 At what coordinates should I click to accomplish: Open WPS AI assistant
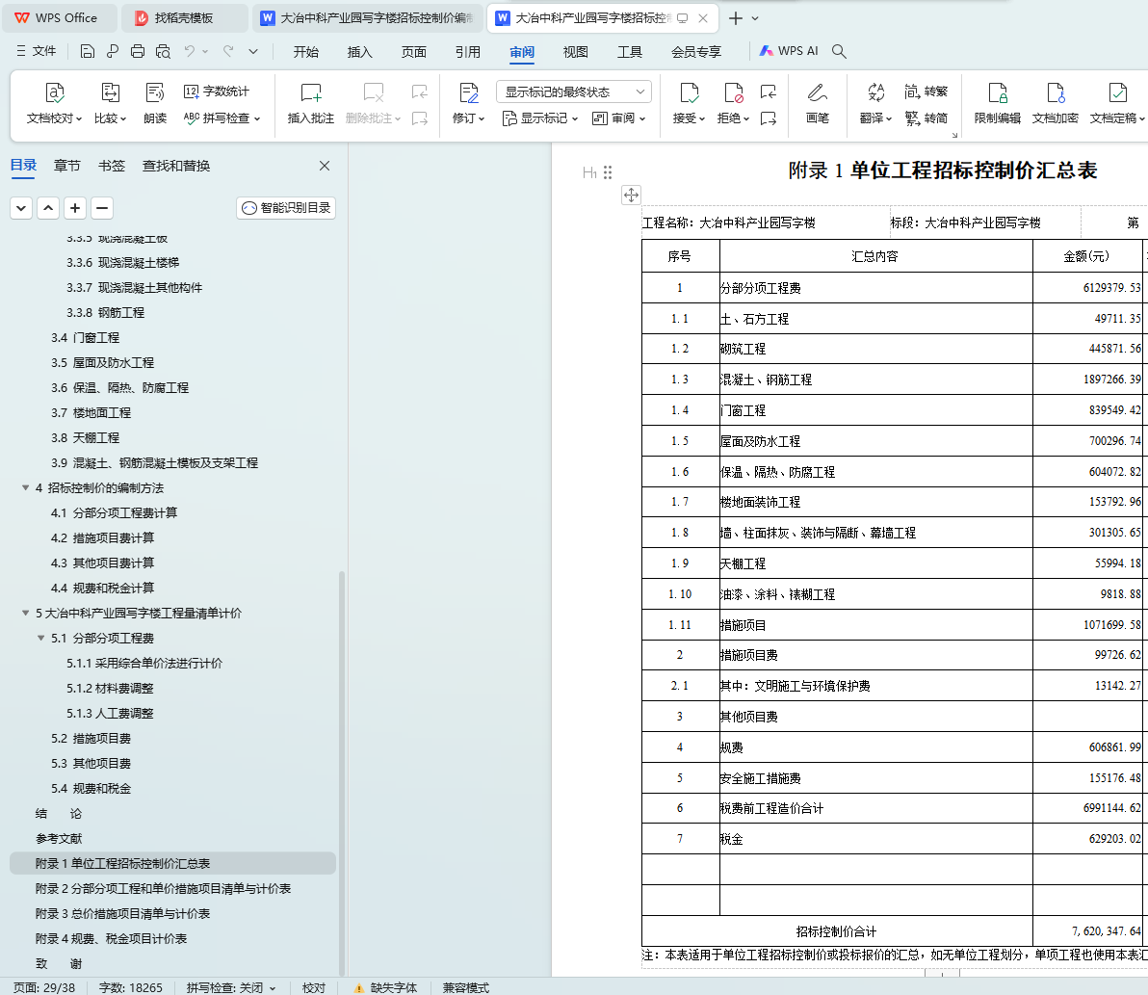[789, 51]
